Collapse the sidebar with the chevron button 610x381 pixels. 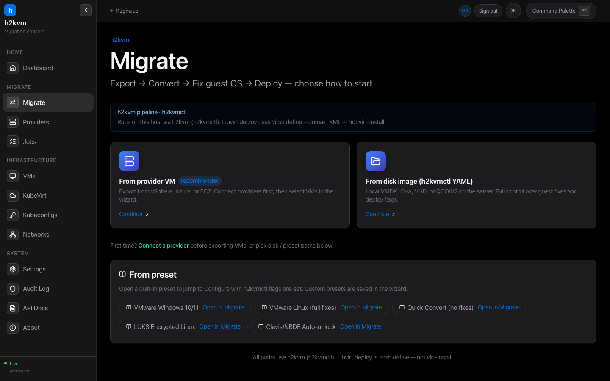click(86, 10)
